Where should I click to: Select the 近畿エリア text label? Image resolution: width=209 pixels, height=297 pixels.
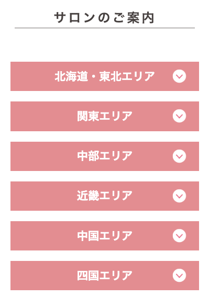click(x=105, y=196)
